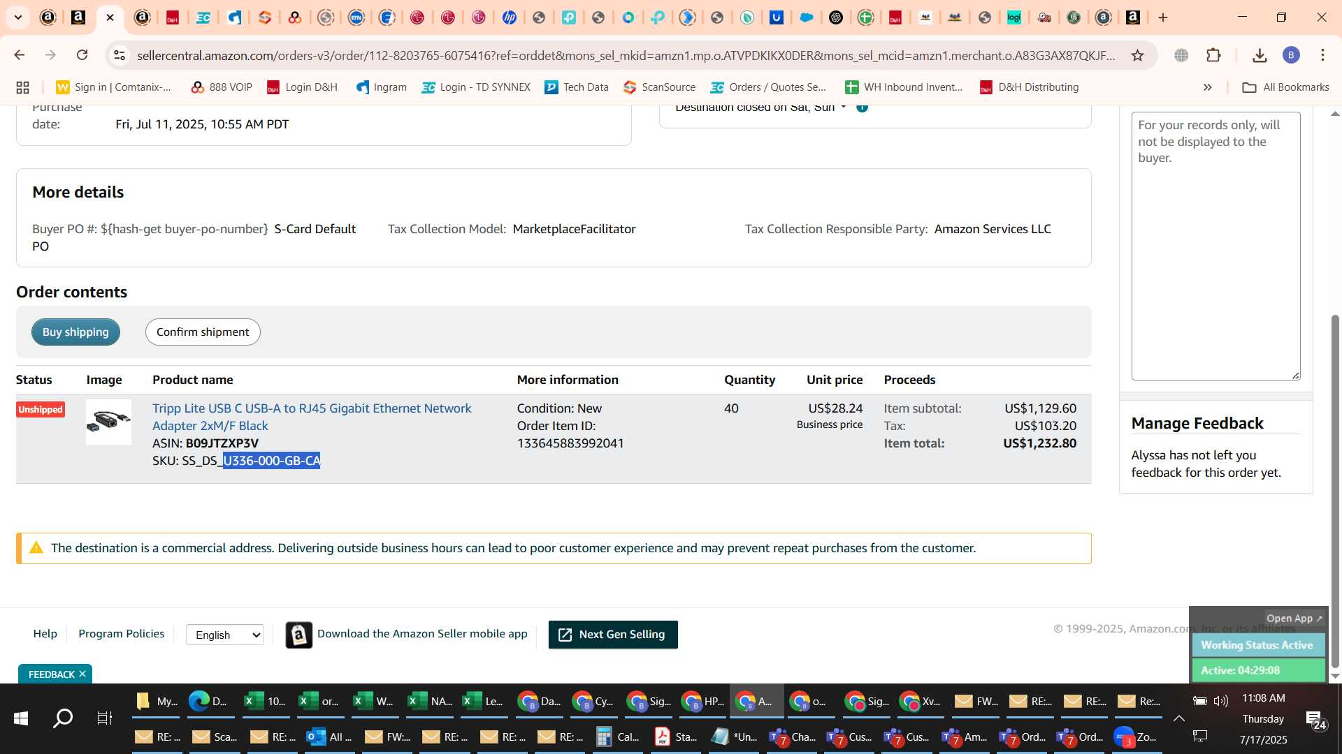Open the Chrome Extensions puzzle icon
The image size is (1342, 754).
click(x=1213, y=55)
